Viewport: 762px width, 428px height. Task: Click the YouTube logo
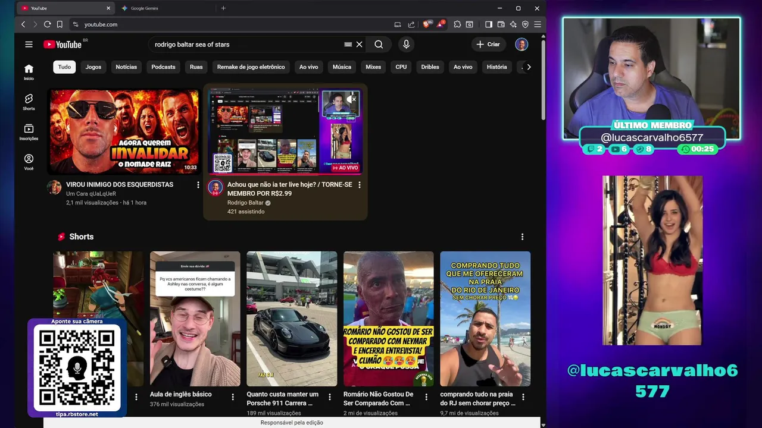click(63, 45)
